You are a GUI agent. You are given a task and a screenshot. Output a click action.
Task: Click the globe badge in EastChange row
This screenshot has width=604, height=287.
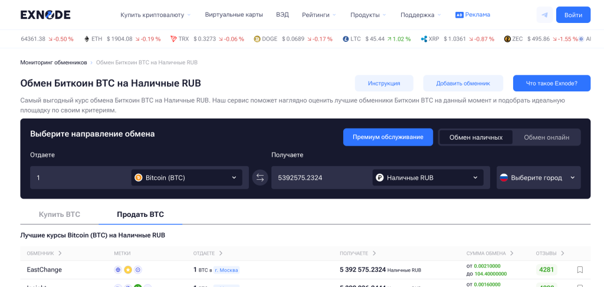click(118, 270)
